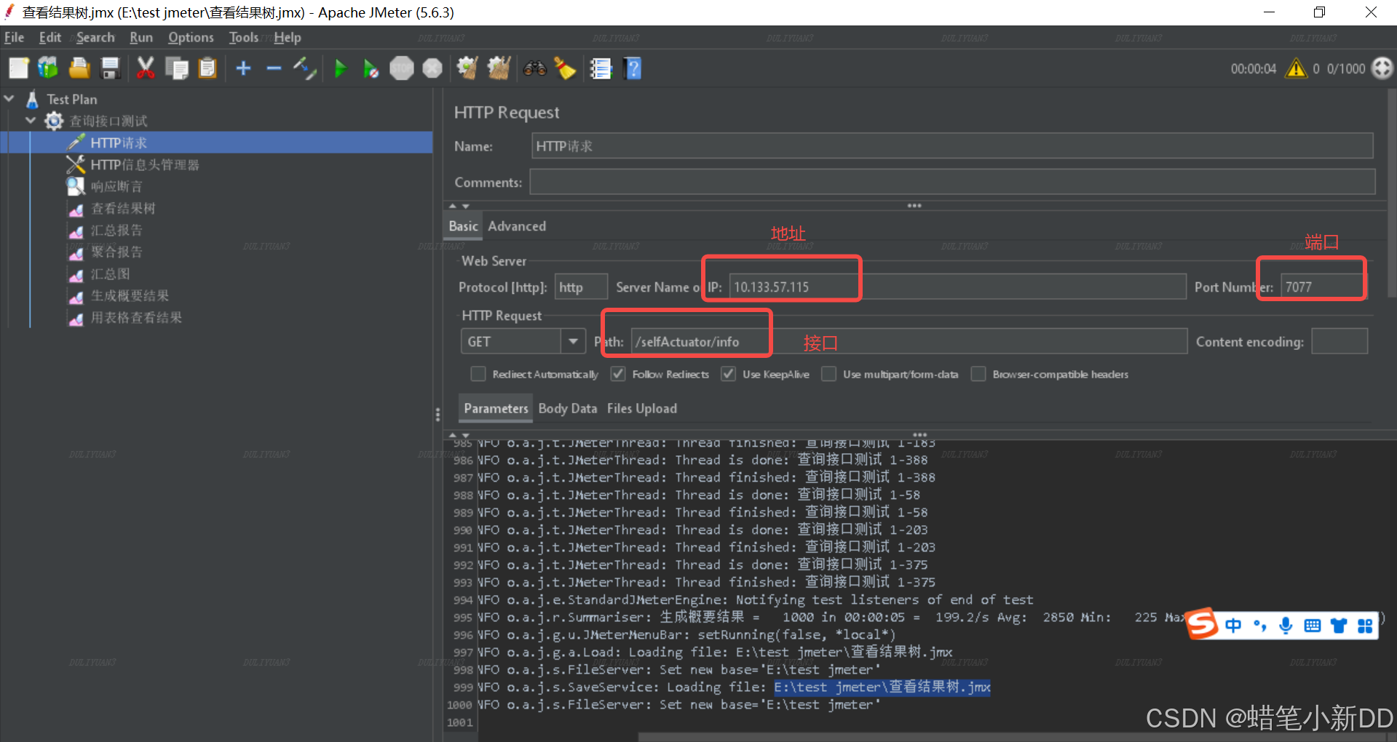Screen dimensions: 1397x742
Task: Switch to the Body Data tab
Action: [x=567, y=409]
